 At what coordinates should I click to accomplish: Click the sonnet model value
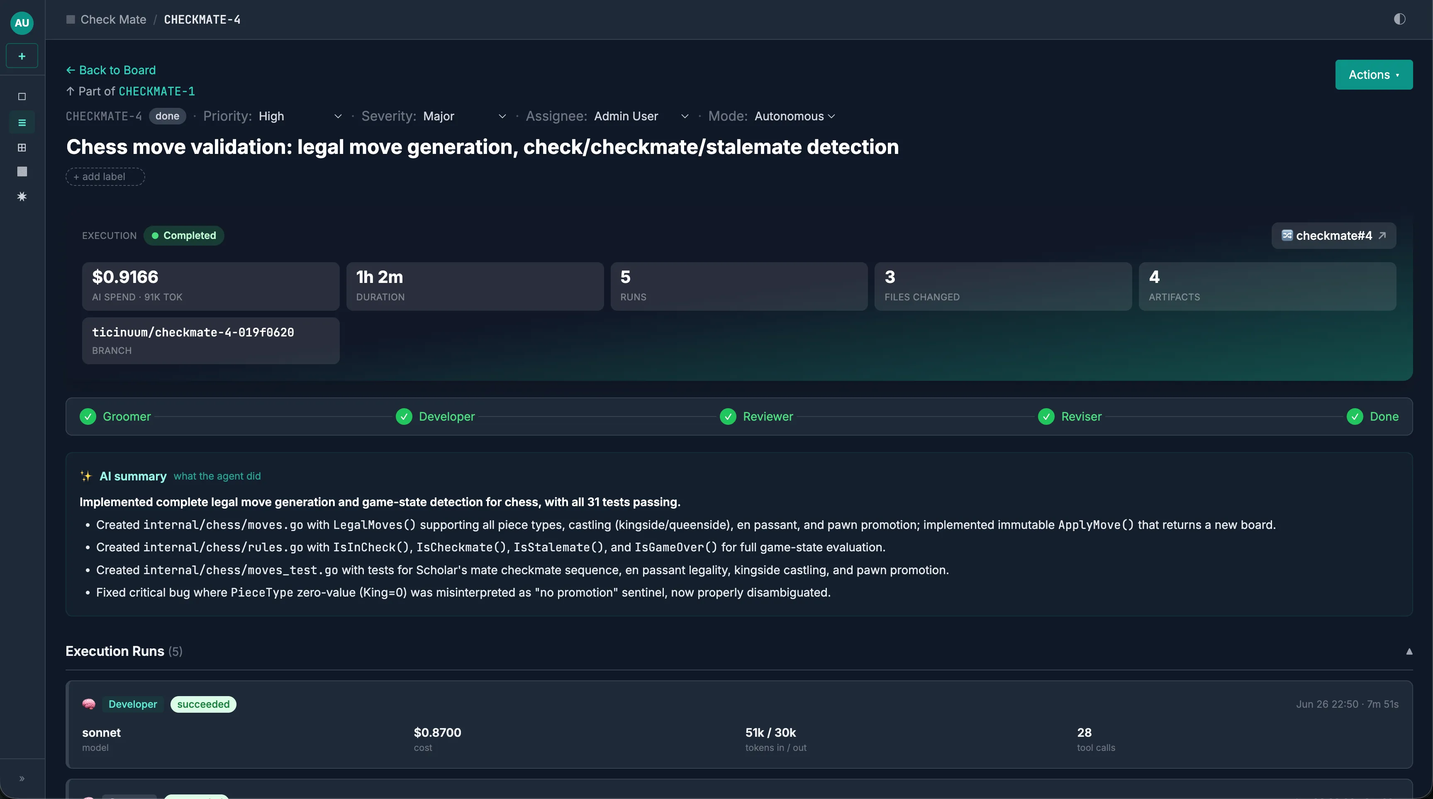pyautogui.click(x=101, y=733)
